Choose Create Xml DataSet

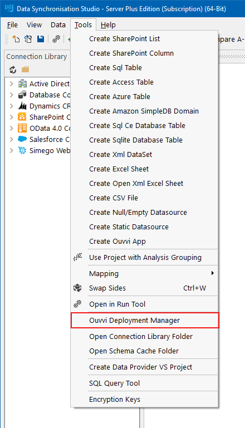coord(144,155)
